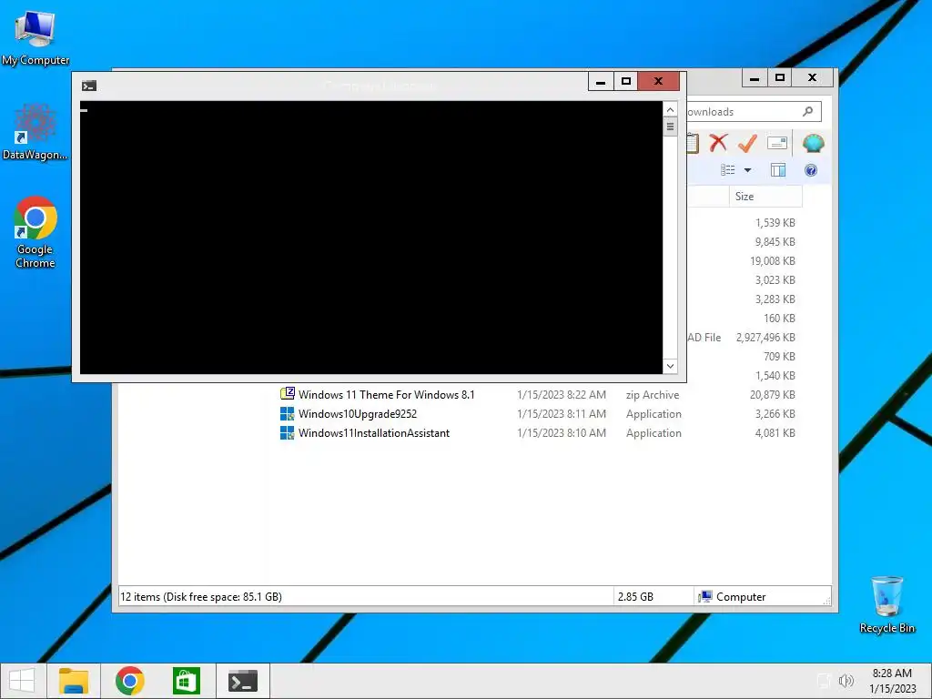This screenshot has height=699, width=932.
Task: Click the envelope-style properties icon in Explorer toolbar
Action: tap(777, 143)
